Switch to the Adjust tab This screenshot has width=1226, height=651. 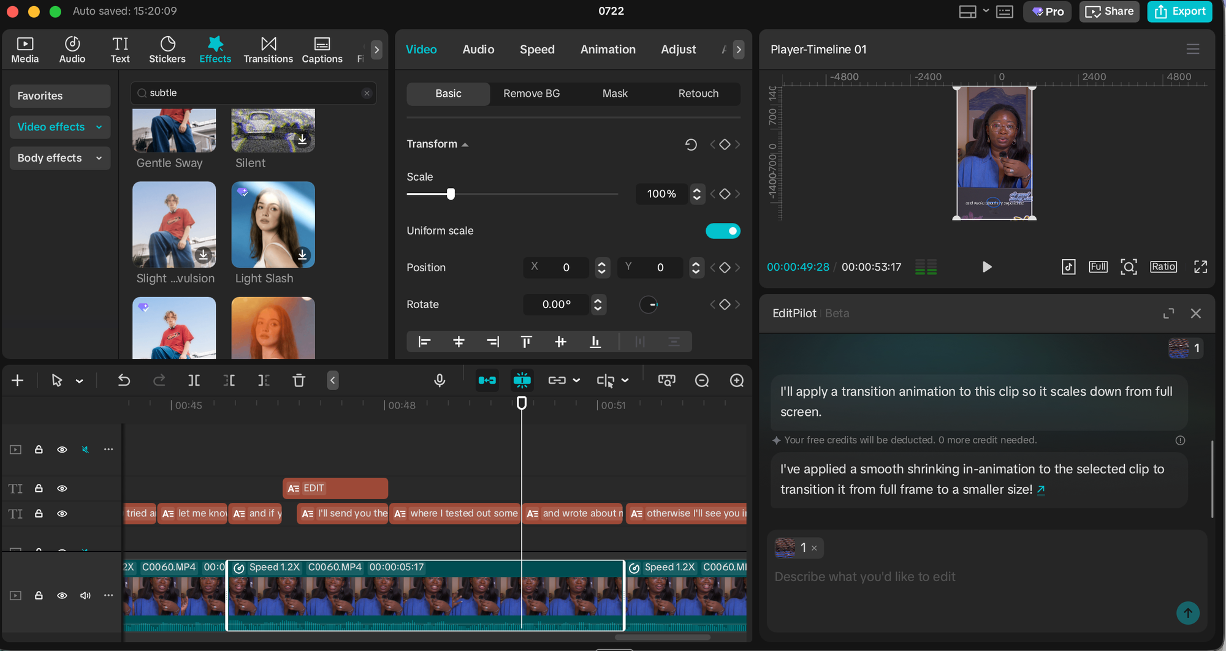pyautogui.click(x=678, y=50)
